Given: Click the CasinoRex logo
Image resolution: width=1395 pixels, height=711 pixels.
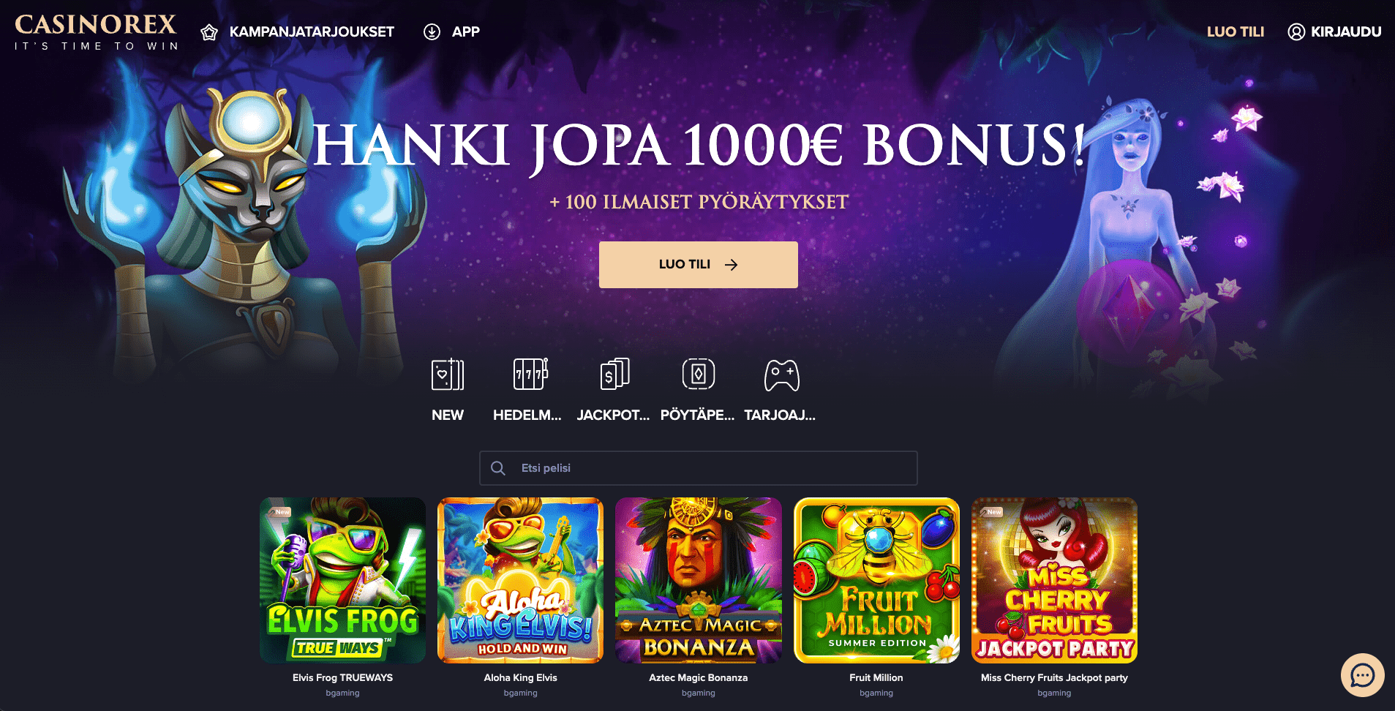Looking at the screenshot, I should (96, 32).
